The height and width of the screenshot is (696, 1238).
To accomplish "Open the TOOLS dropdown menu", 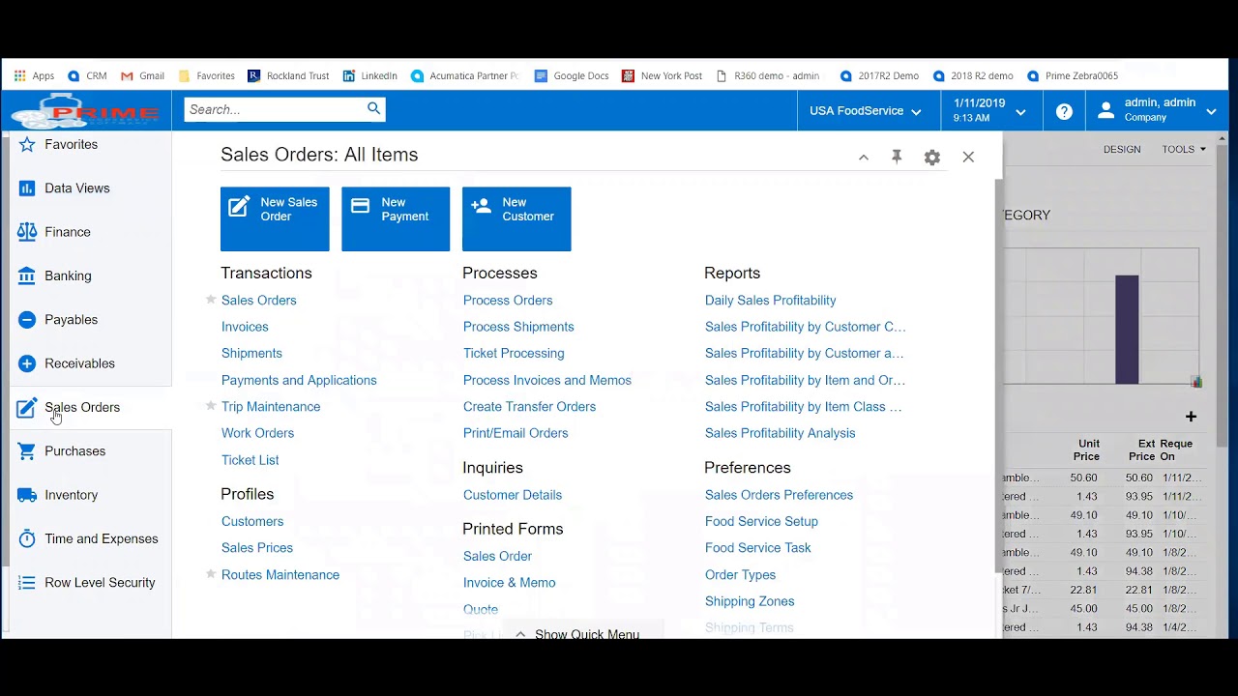I will pyautogui.click(x=1184, y=149).
